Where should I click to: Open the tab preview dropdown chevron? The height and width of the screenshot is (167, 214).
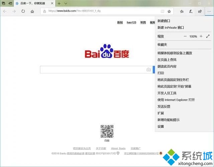(66, 4)
